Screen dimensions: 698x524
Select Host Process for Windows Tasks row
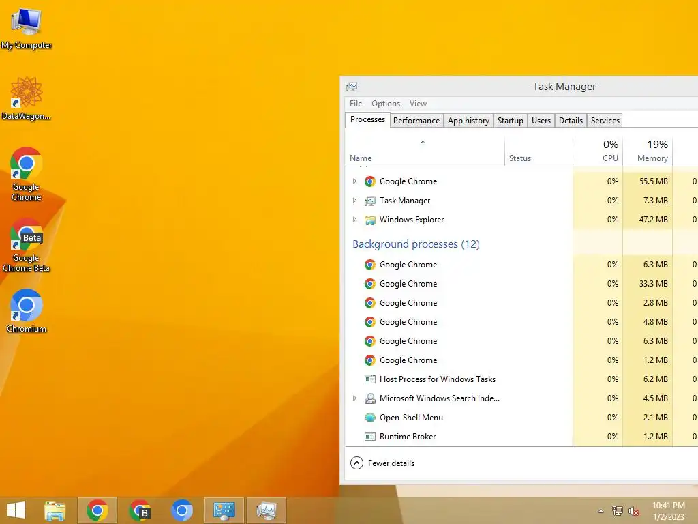click(521, 379)
